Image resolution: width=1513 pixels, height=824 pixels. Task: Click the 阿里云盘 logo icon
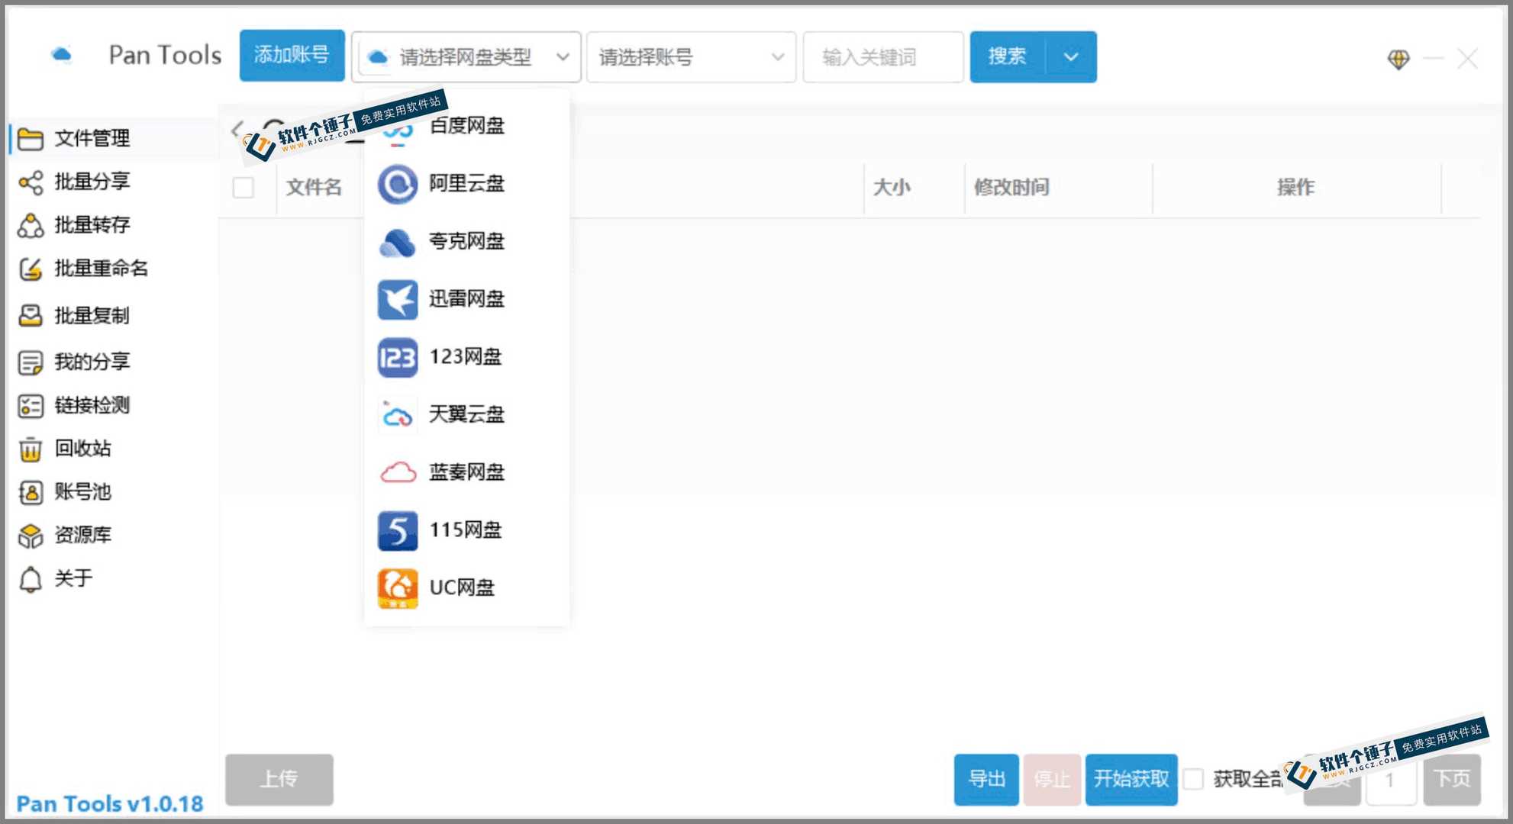[398, 184]
